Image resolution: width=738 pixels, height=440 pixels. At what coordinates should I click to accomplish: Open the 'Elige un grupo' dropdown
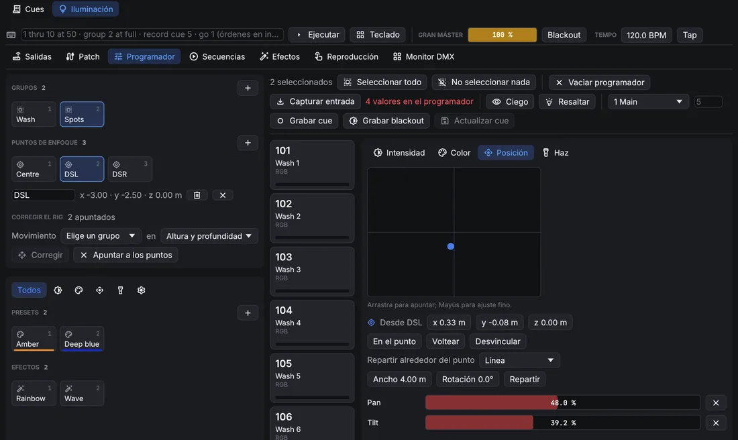(101, 236)
